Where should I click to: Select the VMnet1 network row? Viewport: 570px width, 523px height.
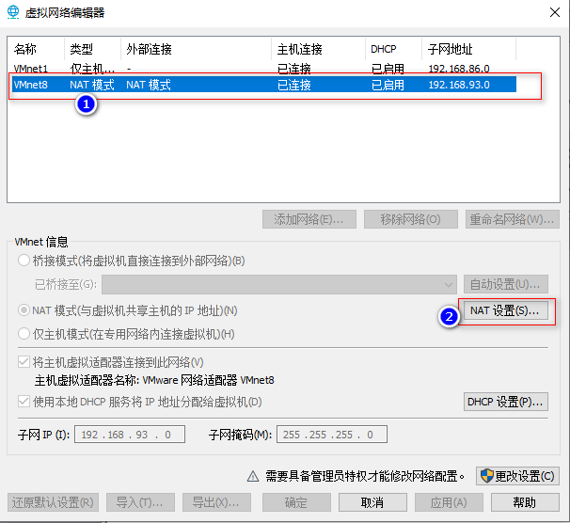(264, 69)
